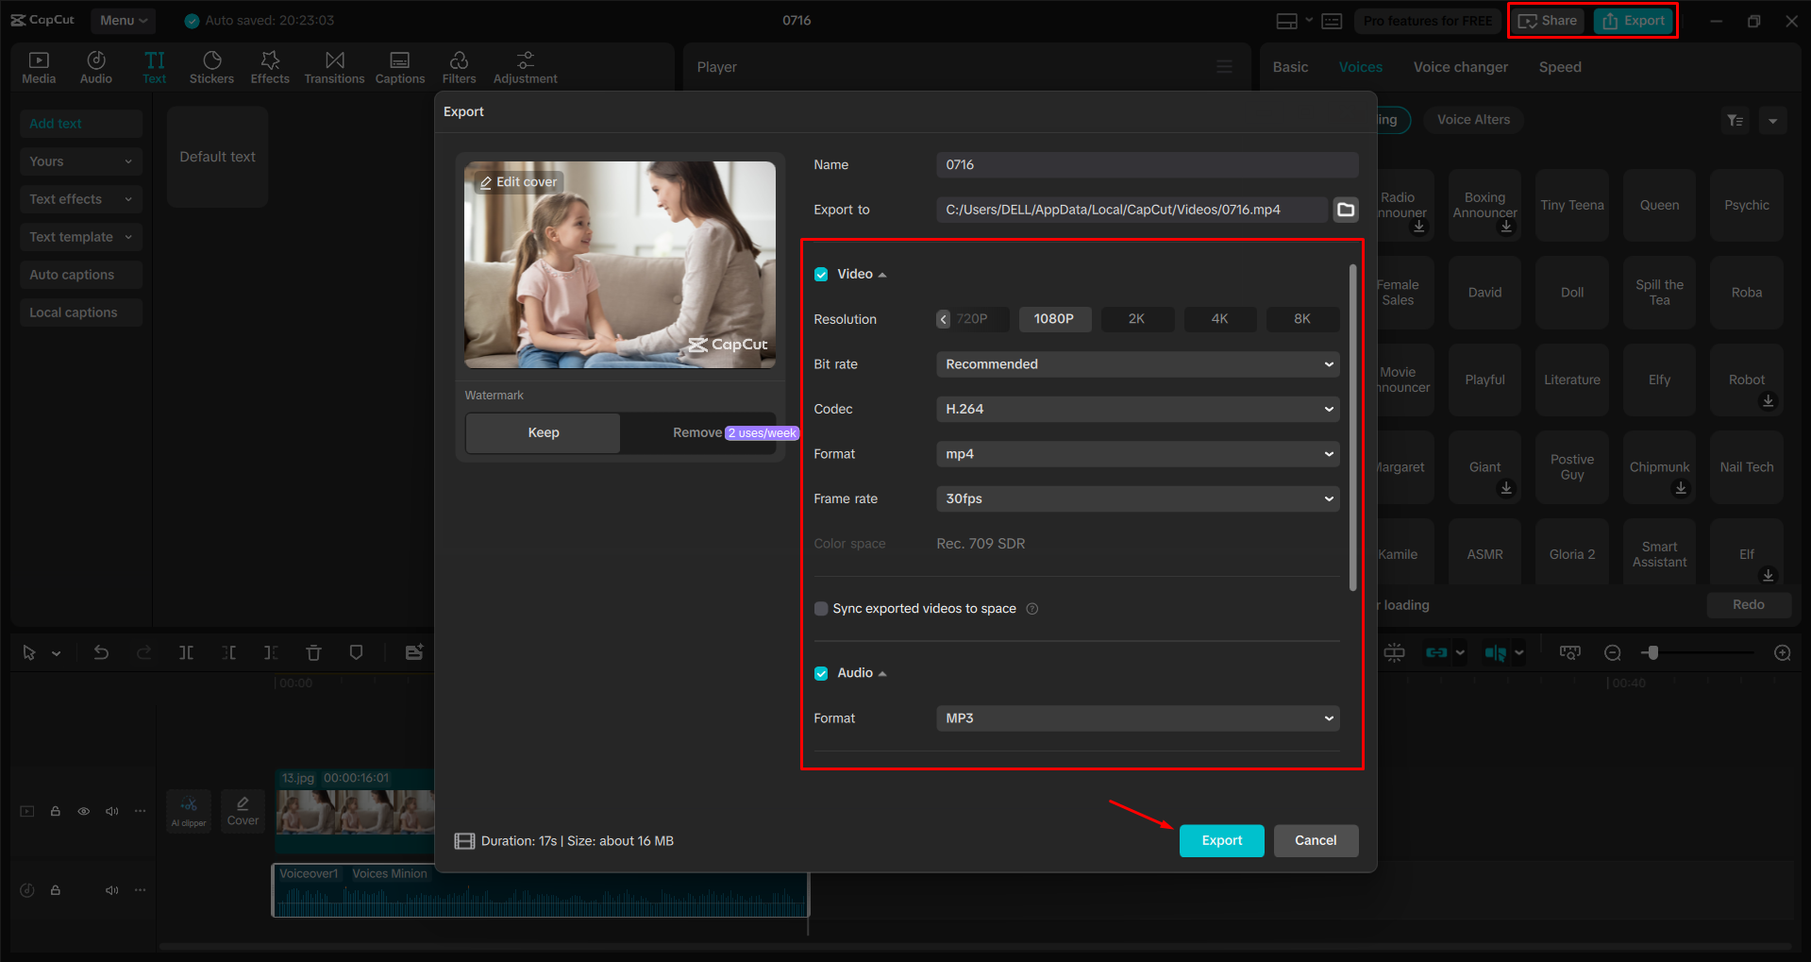
Task: Uncheck the Audio export checkbox
Action: [x=821, y=672]
